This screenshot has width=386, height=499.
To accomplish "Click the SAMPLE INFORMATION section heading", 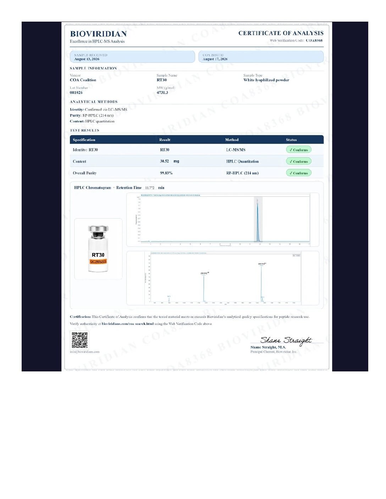I will (93, 68).
